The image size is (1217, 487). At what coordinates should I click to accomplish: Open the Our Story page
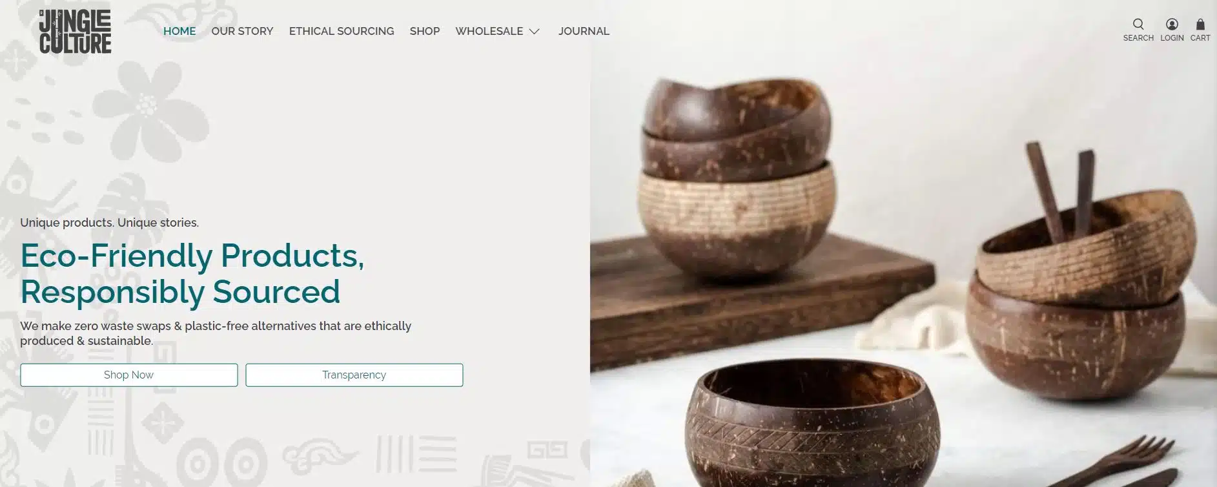242,31
